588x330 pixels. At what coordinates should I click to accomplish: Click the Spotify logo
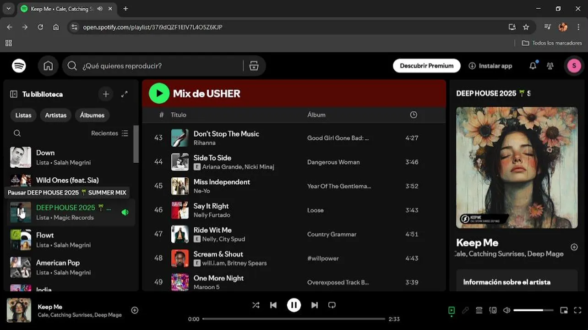(x=19, y=66)
